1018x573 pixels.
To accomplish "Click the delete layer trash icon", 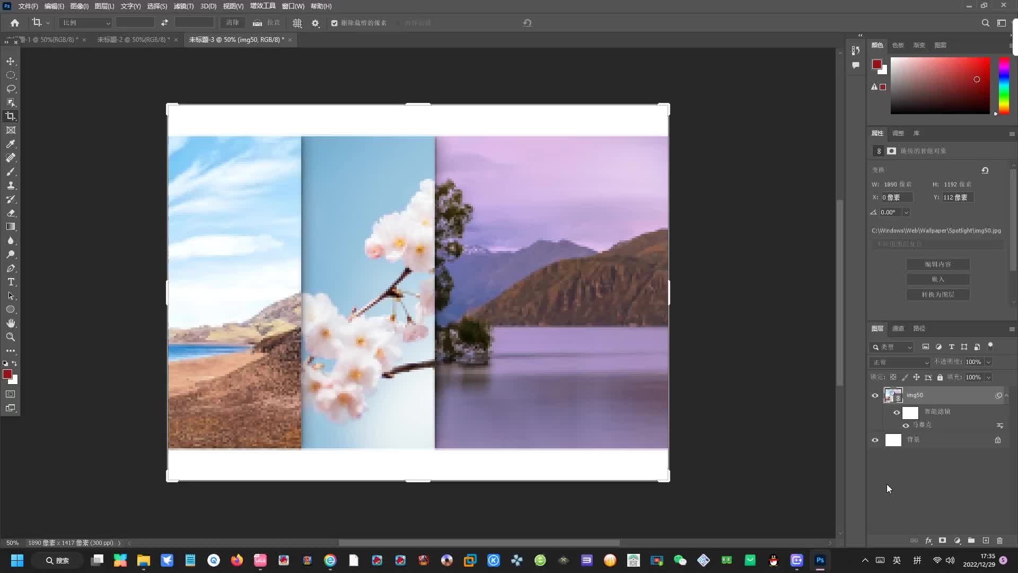I will [x=999, y=541].
